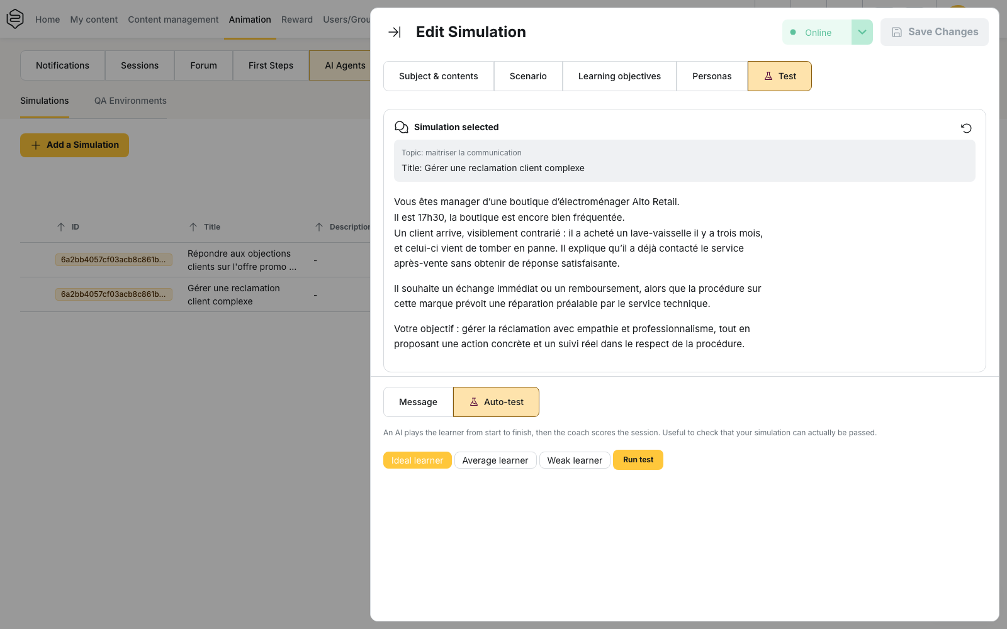Open the First Steps tab

271,65
